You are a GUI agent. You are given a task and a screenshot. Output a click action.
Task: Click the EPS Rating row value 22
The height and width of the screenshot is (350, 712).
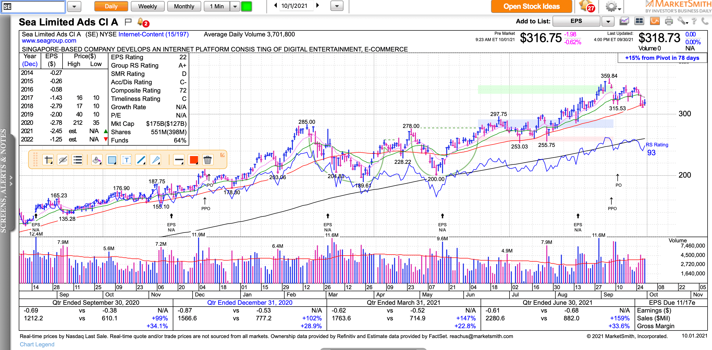pyautogui.click(x=183, y=57)
